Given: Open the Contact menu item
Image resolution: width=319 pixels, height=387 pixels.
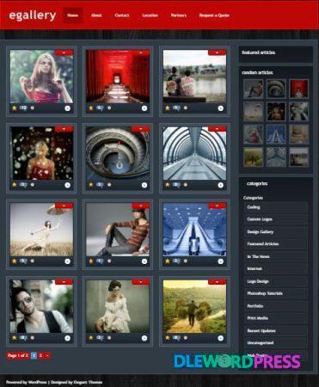Looking at the screenshot, I should [122, 15].
